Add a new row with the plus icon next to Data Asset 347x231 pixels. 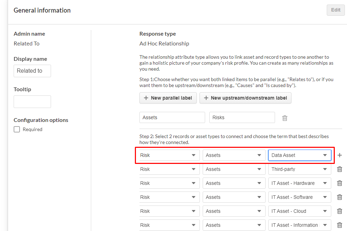pos(339,155)
